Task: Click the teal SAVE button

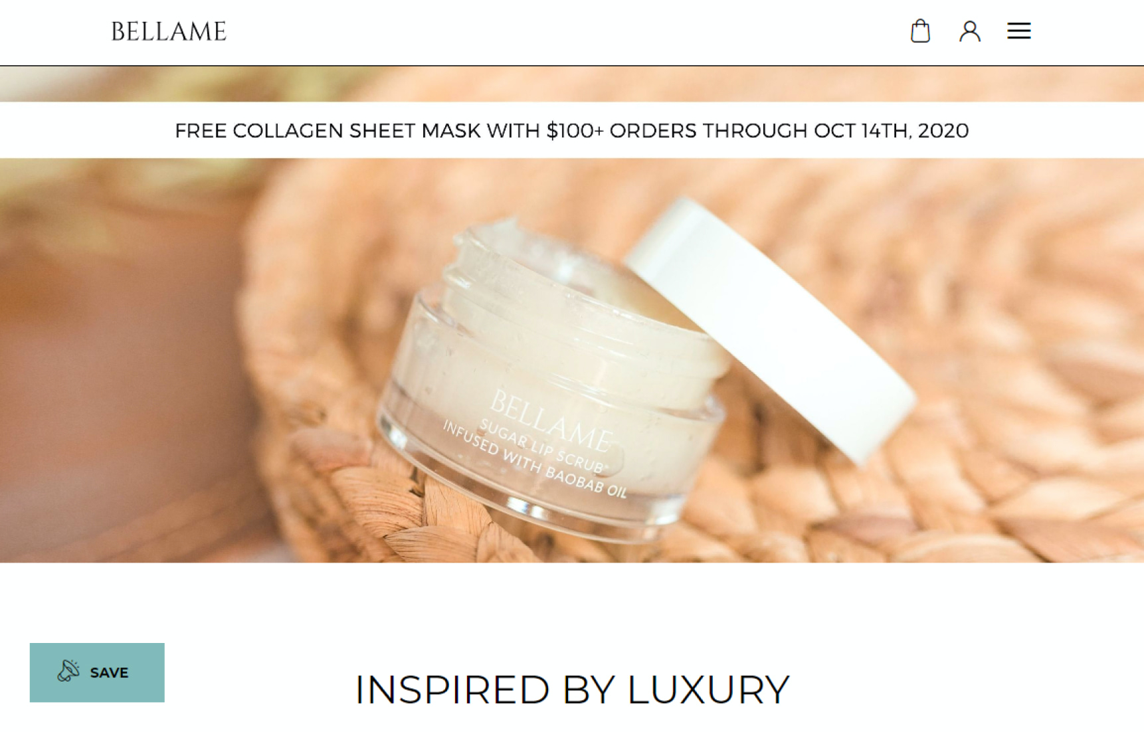Action: tap(97, 672)
